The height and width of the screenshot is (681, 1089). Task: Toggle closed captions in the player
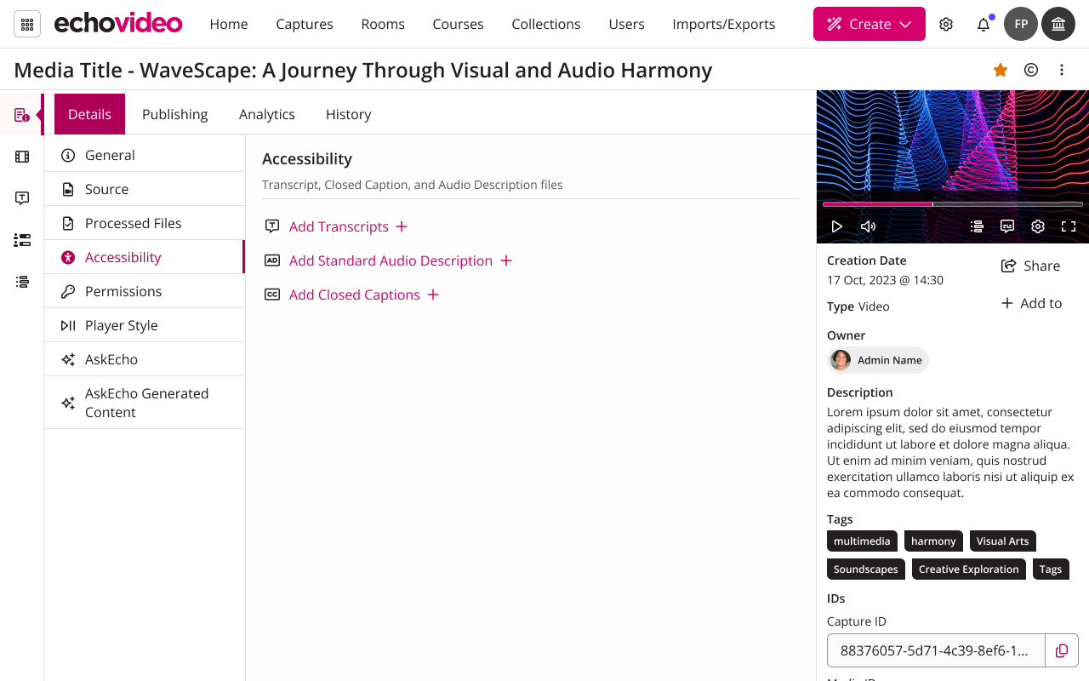tap(1007, 226)
